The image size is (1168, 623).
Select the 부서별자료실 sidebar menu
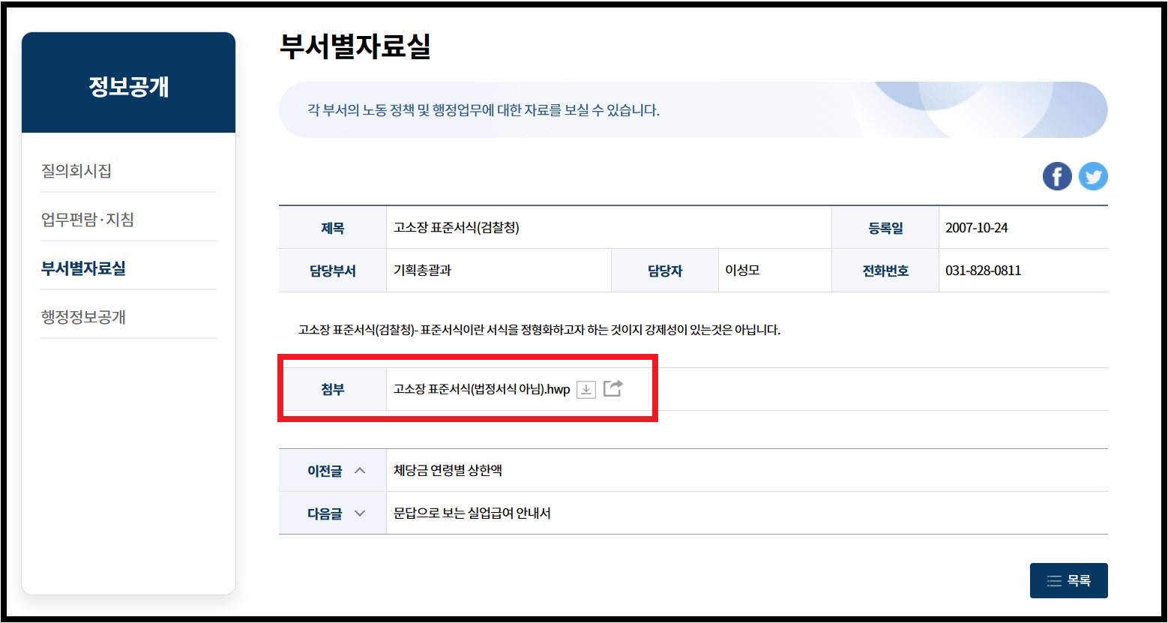83,268
